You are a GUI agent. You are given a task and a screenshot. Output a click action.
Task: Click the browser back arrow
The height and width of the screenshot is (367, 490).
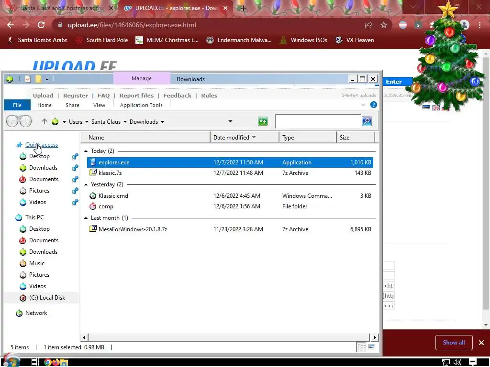(x=11, y=25)
